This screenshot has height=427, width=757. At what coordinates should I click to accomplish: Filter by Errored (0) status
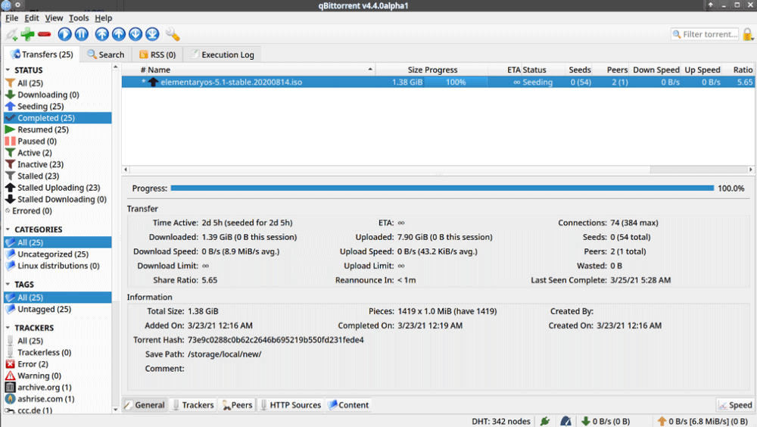[58, 210]
